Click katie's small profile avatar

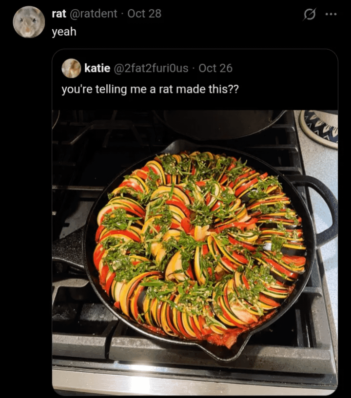pyautogui.click(x=71, y=68)
